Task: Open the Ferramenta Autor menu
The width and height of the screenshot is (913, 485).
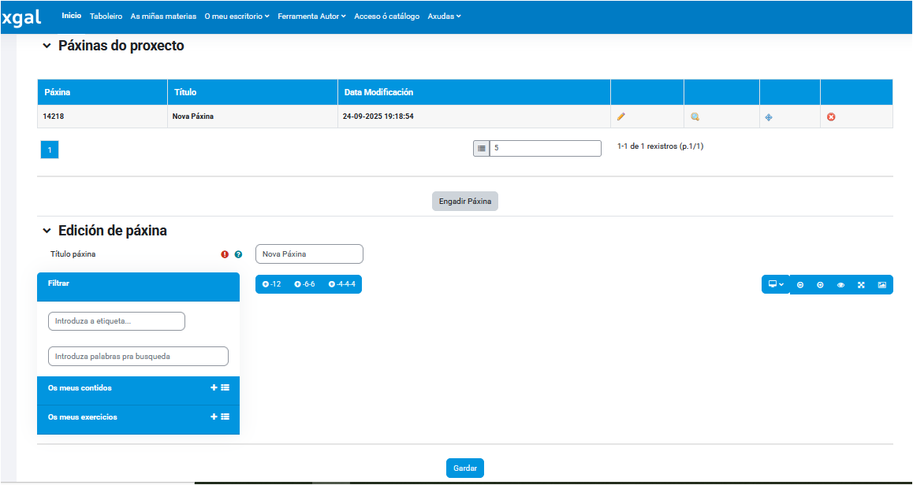Action: (313, 16)
